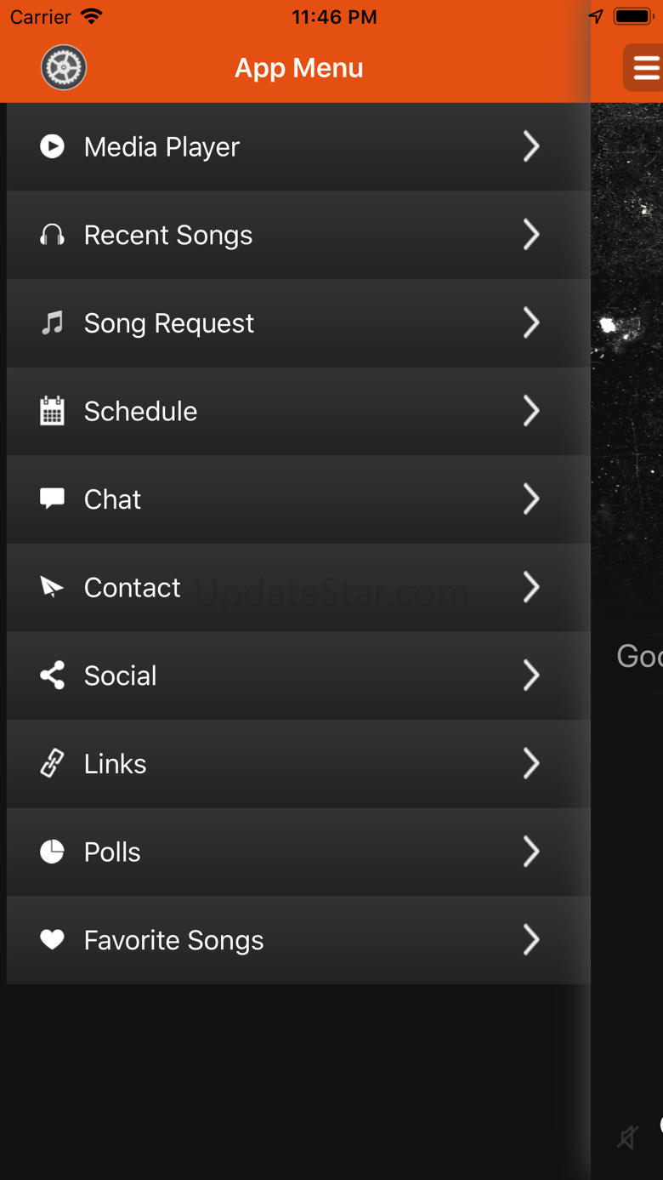
Task: Tap the hamburger menu icon
Action: coord(644,68)
